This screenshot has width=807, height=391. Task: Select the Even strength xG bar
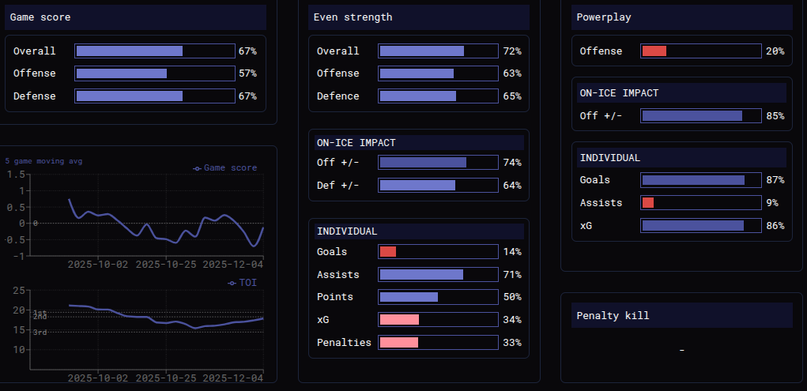click(x=438, y=319)
